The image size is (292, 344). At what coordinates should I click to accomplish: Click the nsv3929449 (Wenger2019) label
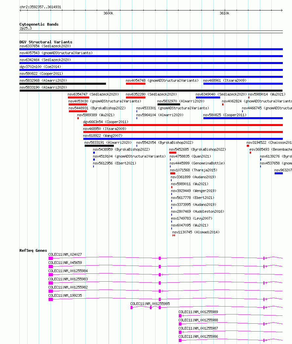[194, 191]
